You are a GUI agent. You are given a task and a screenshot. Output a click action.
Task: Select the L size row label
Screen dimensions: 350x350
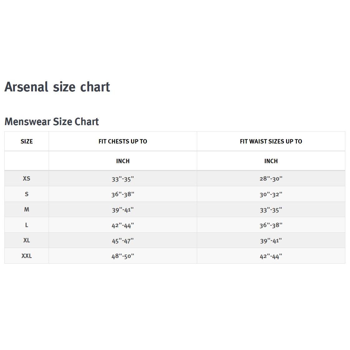27,225
